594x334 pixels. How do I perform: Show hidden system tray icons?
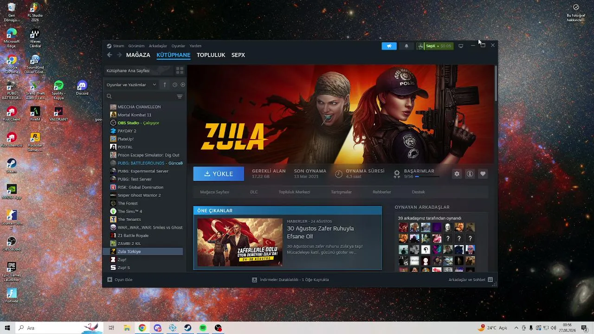[516, 328]
